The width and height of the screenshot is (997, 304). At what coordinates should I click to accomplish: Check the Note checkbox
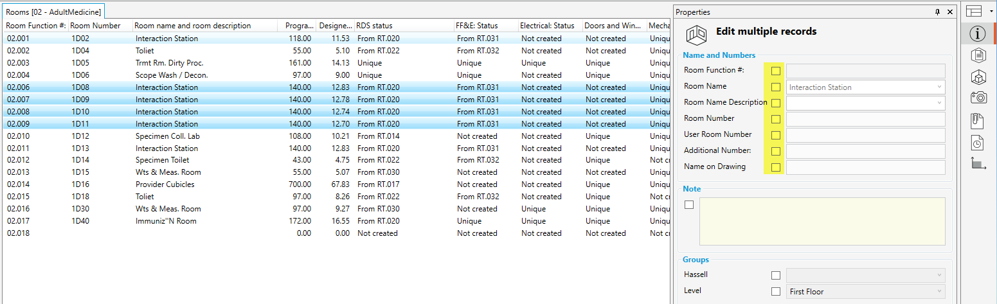(689, 205)
